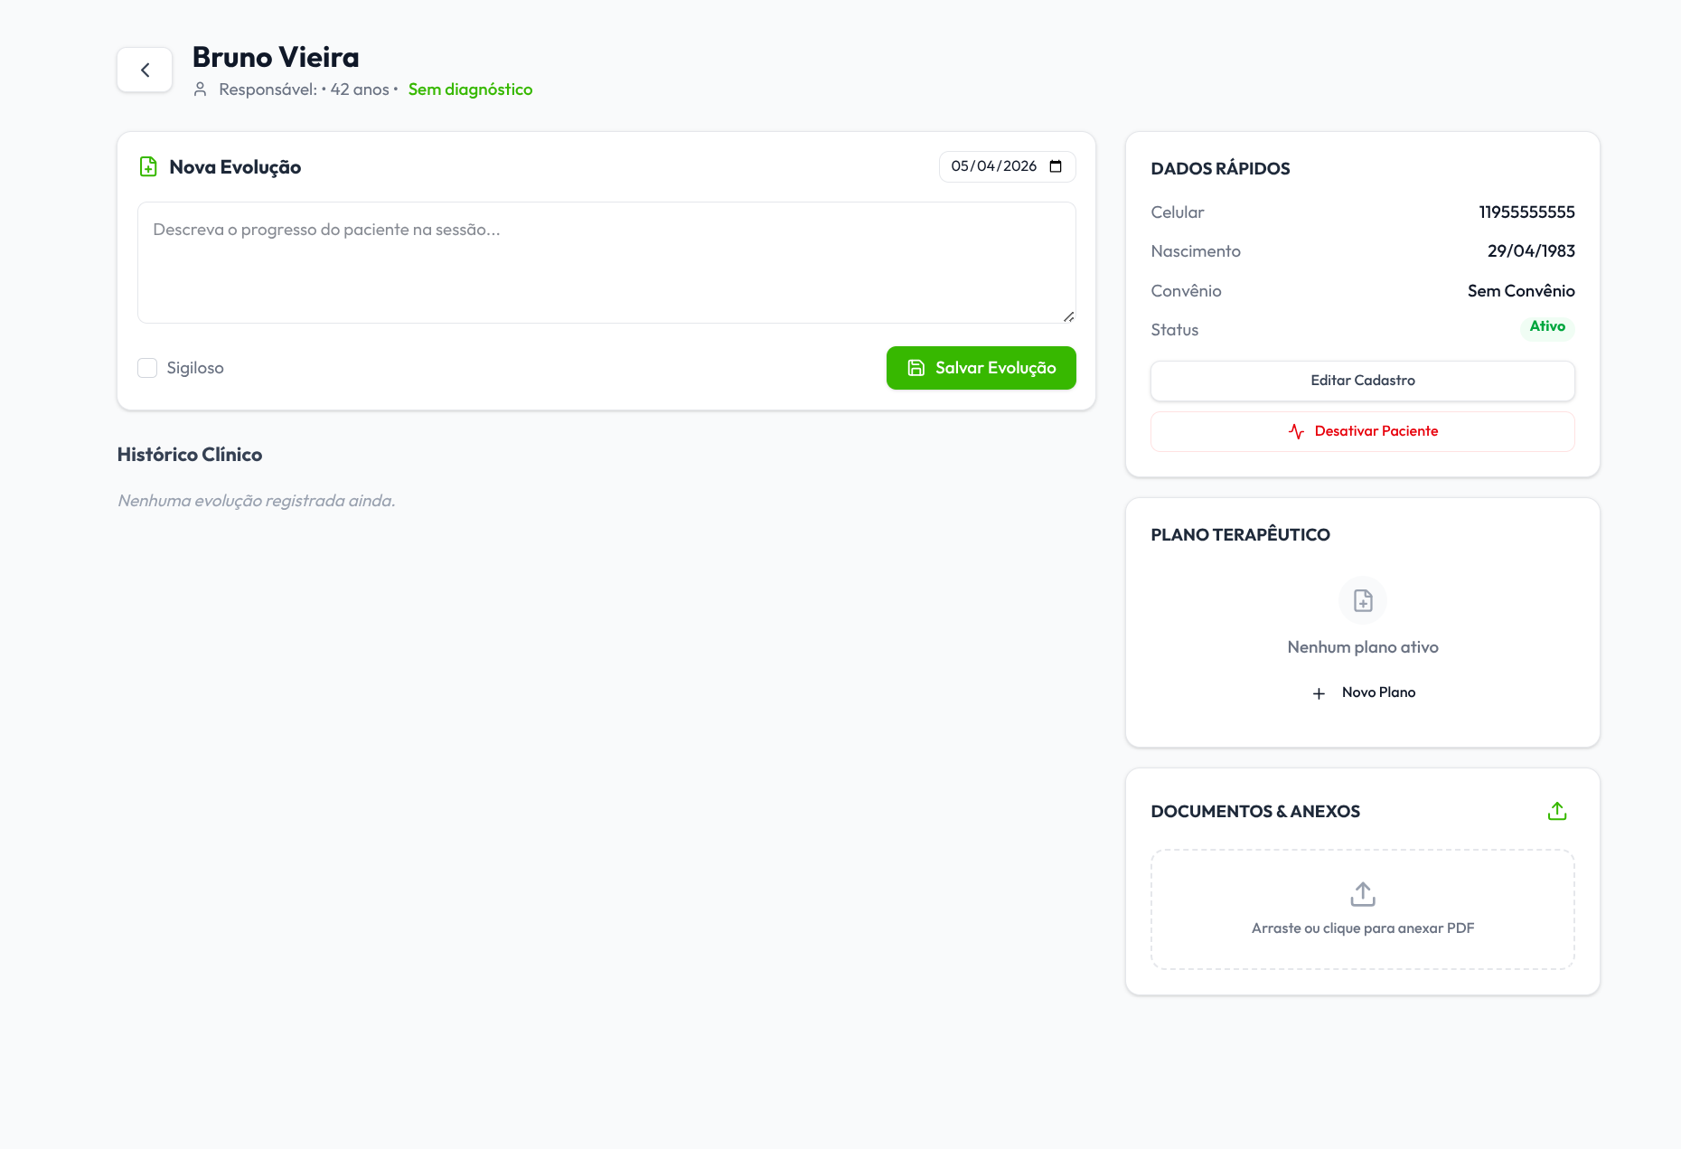The image size is (1681, 1149).
Task: Click the save disk icon on Salvar Evolução
Action: pyautogui.click(x=916, y=368)
